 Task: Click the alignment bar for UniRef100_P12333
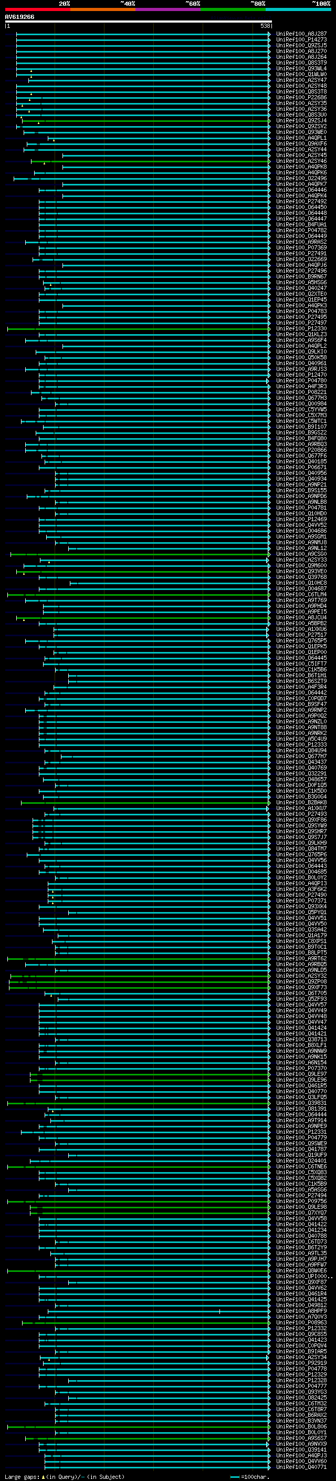[x=154, y=744]
